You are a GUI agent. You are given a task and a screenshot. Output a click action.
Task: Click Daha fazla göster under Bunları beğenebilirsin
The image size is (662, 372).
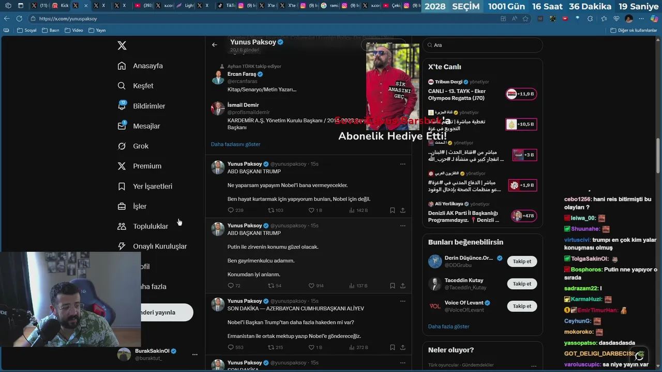448,327
